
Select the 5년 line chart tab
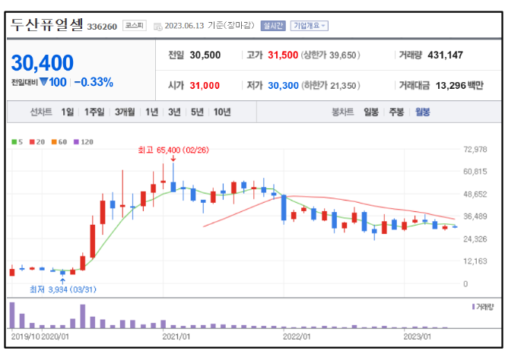click(197, 112)
